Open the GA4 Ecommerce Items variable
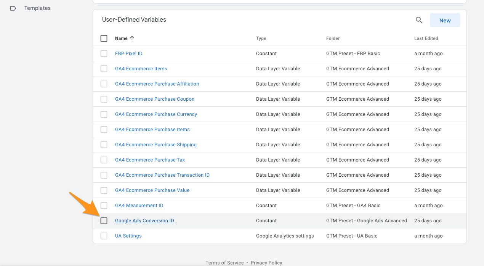Viewport: 484px width, 266px height. pos(141,69)
